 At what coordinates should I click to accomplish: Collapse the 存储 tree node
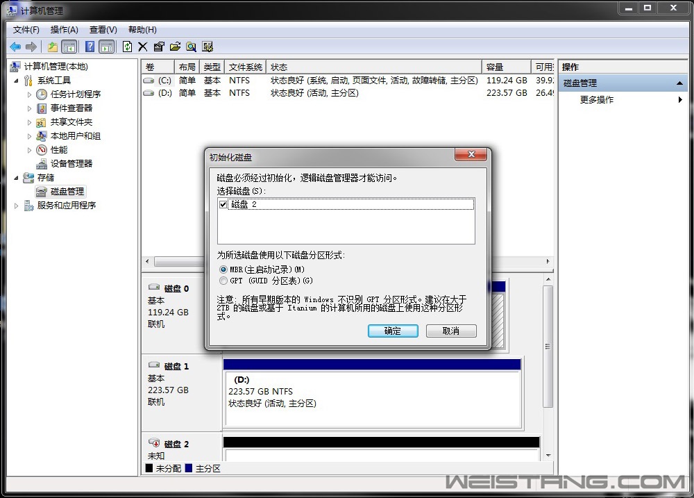[16, 178]
